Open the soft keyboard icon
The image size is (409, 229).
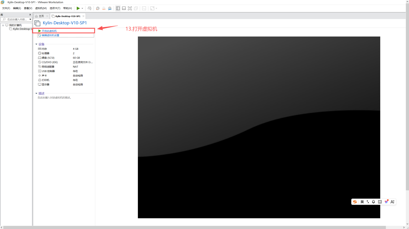(380, 202)
